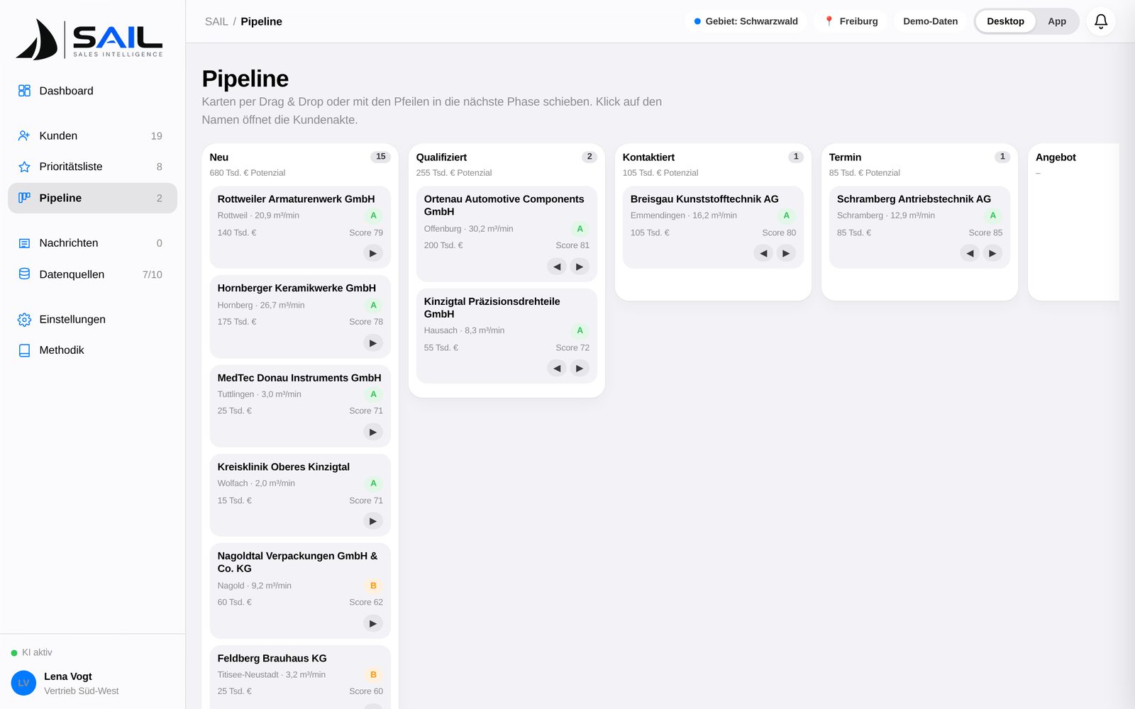Move Breisgau Kunststofftechnik back one phase
The image size is (1135, 709).
pyautogui.click(x=763, y=253)
